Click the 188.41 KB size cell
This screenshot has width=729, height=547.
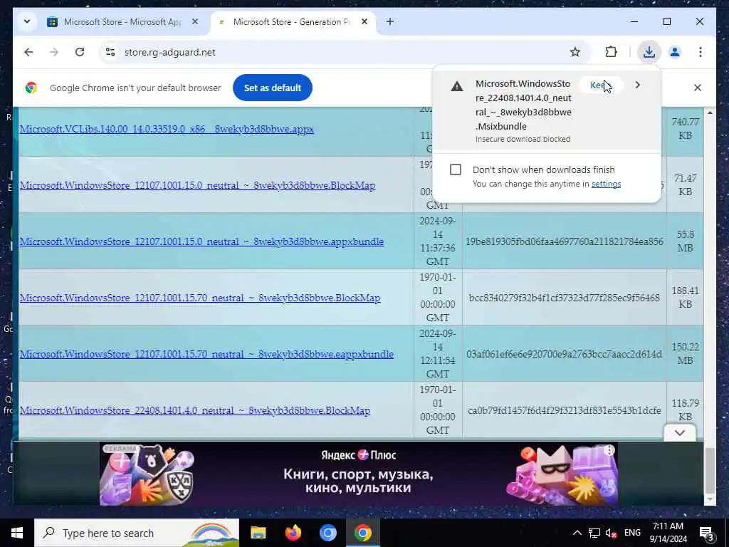[x=686, y=297]
